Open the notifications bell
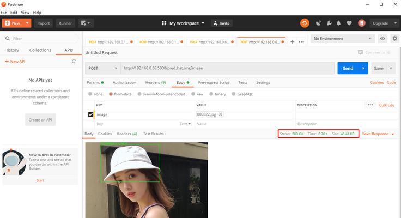The width and height of the screenshot is (401, 218). pos(338,23)
